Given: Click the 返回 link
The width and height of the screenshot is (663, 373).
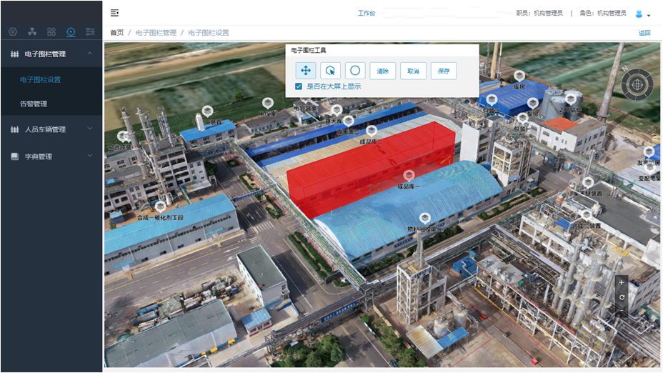Looking at the screenshot, I should click(x=644, y=33).
